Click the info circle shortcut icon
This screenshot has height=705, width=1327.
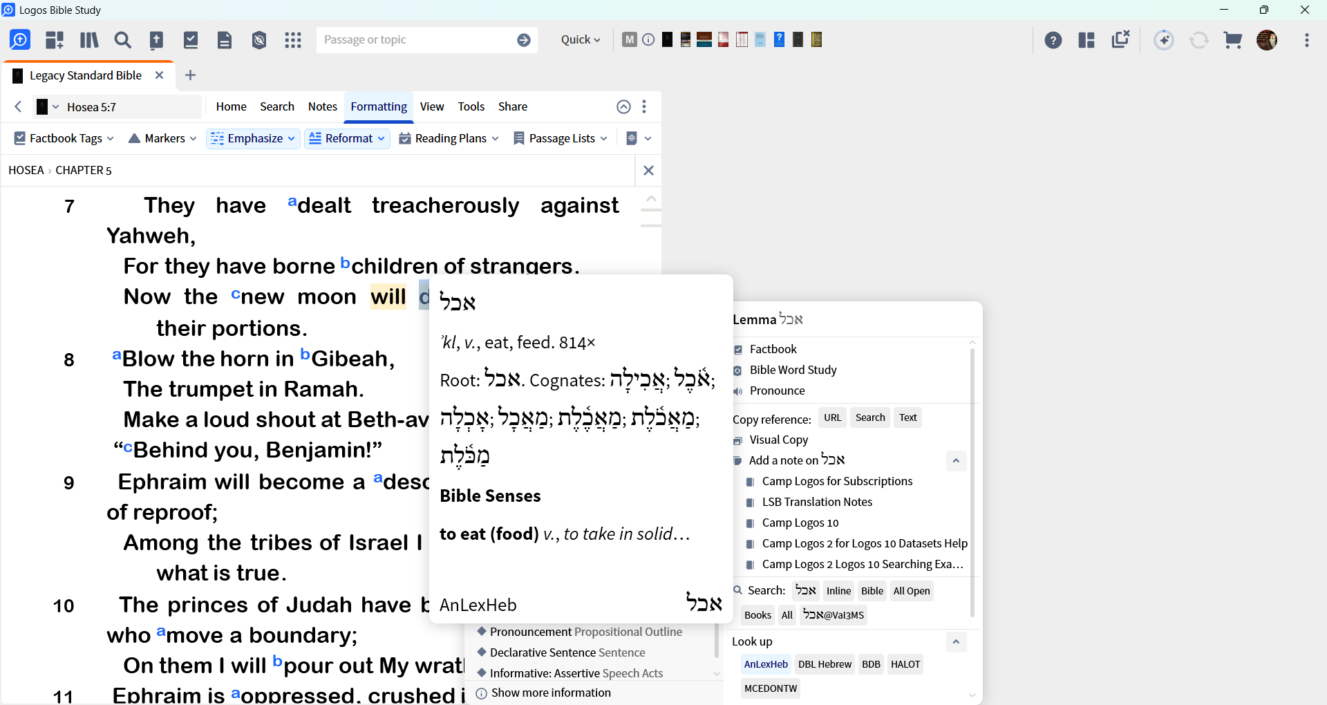pos(648,39)
